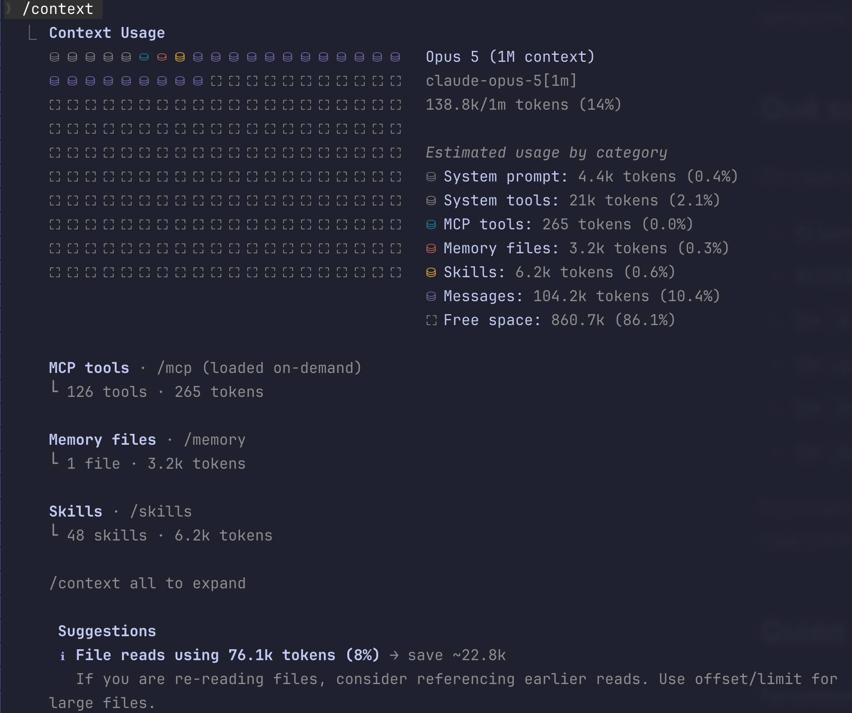The image size is (852, 713).
Task: Click the blue MCP block in usage grid
Action: click(x=144, y=57)
